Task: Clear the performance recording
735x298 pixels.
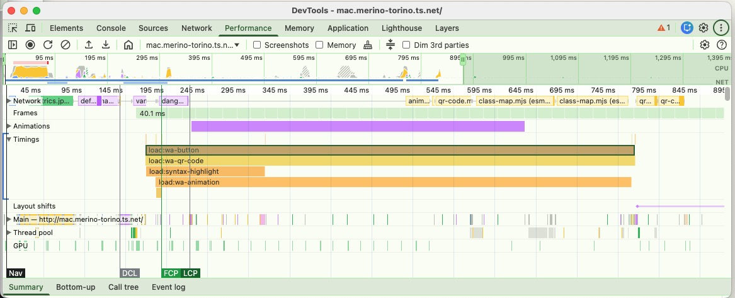Action: pos(66,45)
